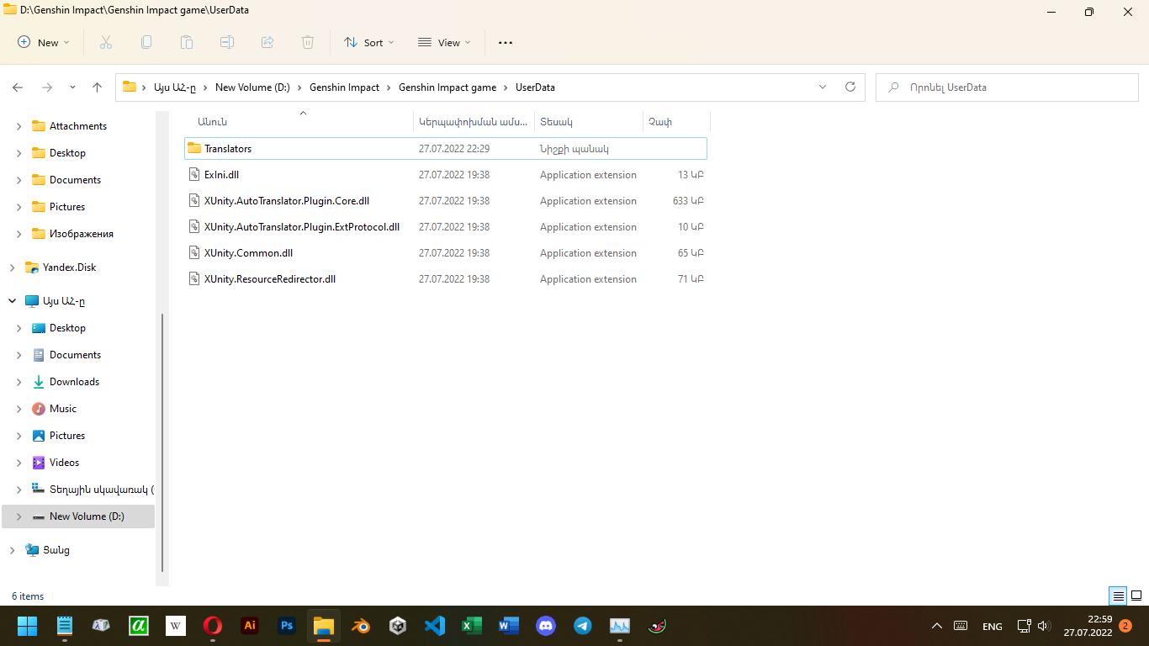
Task: Open Discord from taskbar
Action: pyautogui.click(x=546, y=626)
